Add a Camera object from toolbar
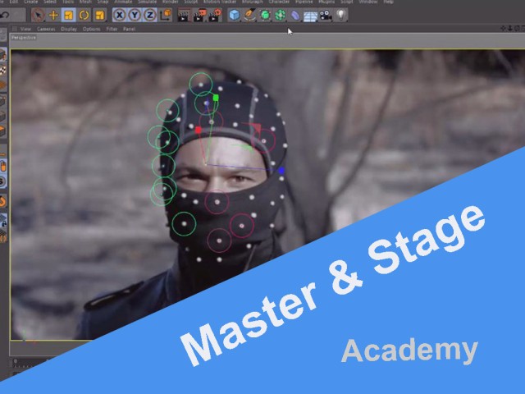The width and height of the screenshot is (525, 394). 326,15
